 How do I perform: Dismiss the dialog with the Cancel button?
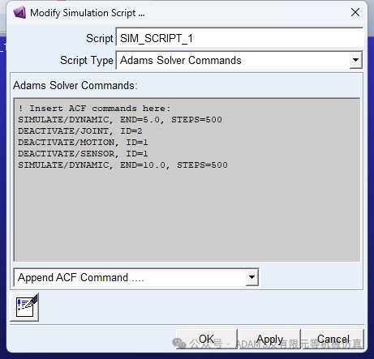pyautogui.click(x=333, y=339)
